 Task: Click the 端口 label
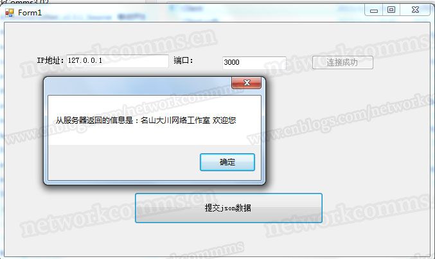(x=183, y=60)
